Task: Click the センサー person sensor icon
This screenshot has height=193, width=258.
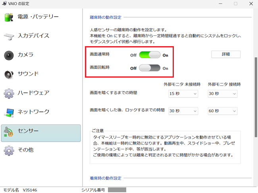Action: pyautogui.click(x=9, y=132)
